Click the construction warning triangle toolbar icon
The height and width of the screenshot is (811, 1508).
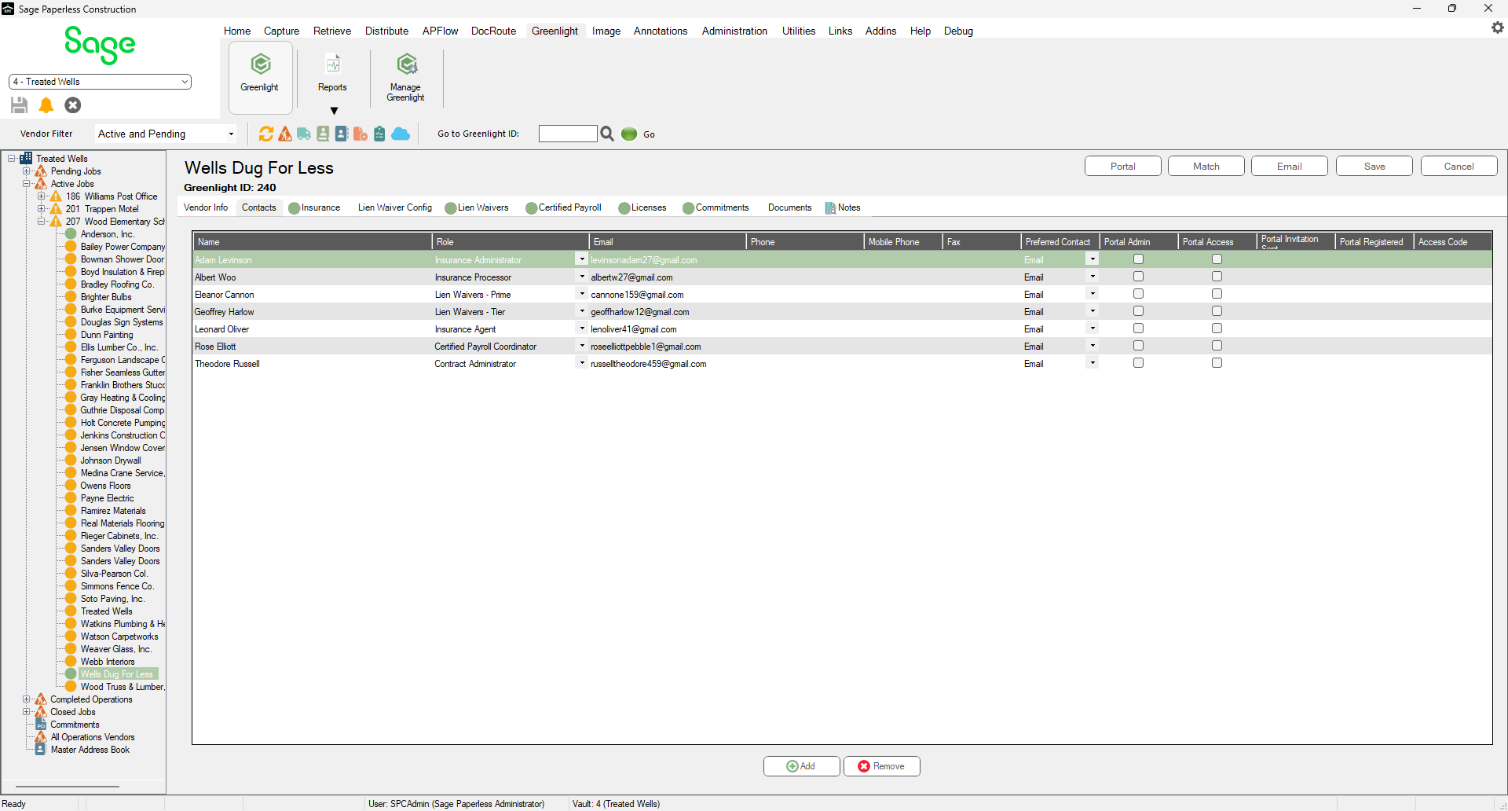[x=285, y=134]
